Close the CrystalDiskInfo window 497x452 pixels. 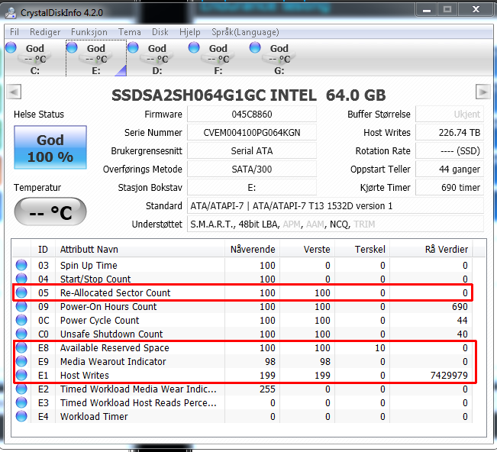(x=476, y=10)
